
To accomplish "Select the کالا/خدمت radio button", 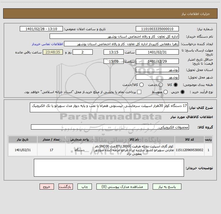I will pos(141,85).
